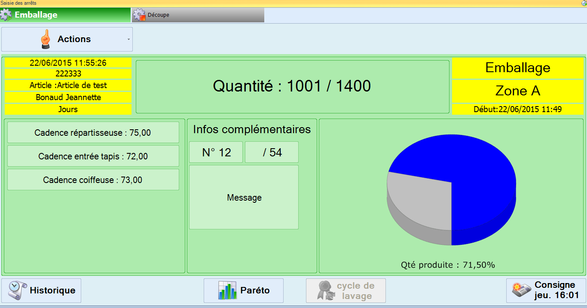587x308 pixels.
Task: Open the Consigne jeu. 16:01 note
Action: click(x=546, y=291)
